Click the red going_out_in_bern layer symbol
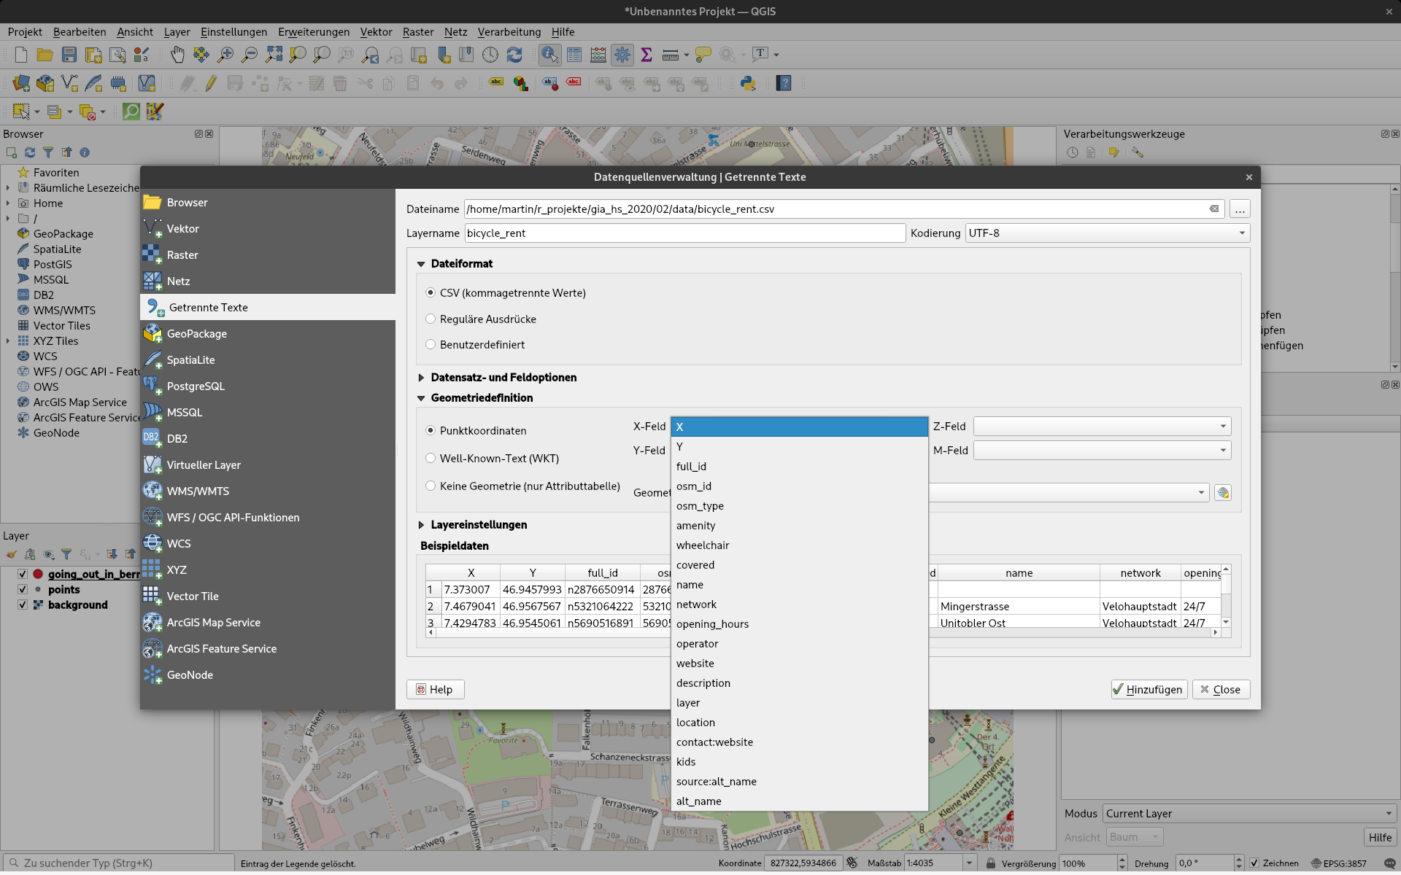Viewport: 1401px width, 875px height. tap(38, 575)
